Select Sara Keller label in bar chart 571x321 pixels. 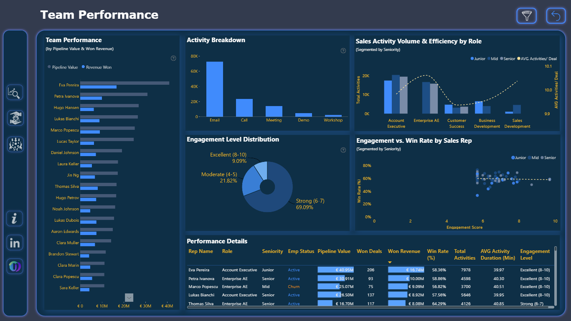pyautogui.click(x=69, y=288)
